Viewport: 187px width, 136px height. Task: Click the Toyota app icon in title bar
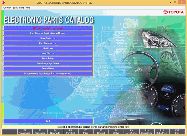pyautogui.click(x=3, y=3)
